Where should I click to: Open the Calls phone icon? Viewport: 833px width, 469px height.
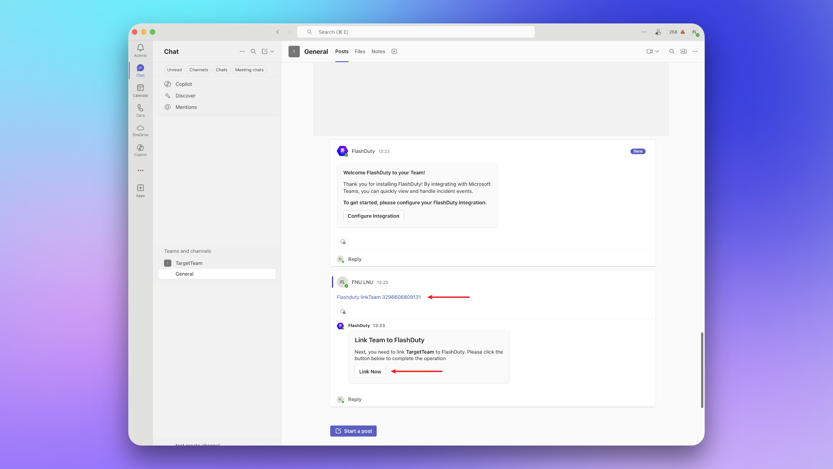[140, 108]
